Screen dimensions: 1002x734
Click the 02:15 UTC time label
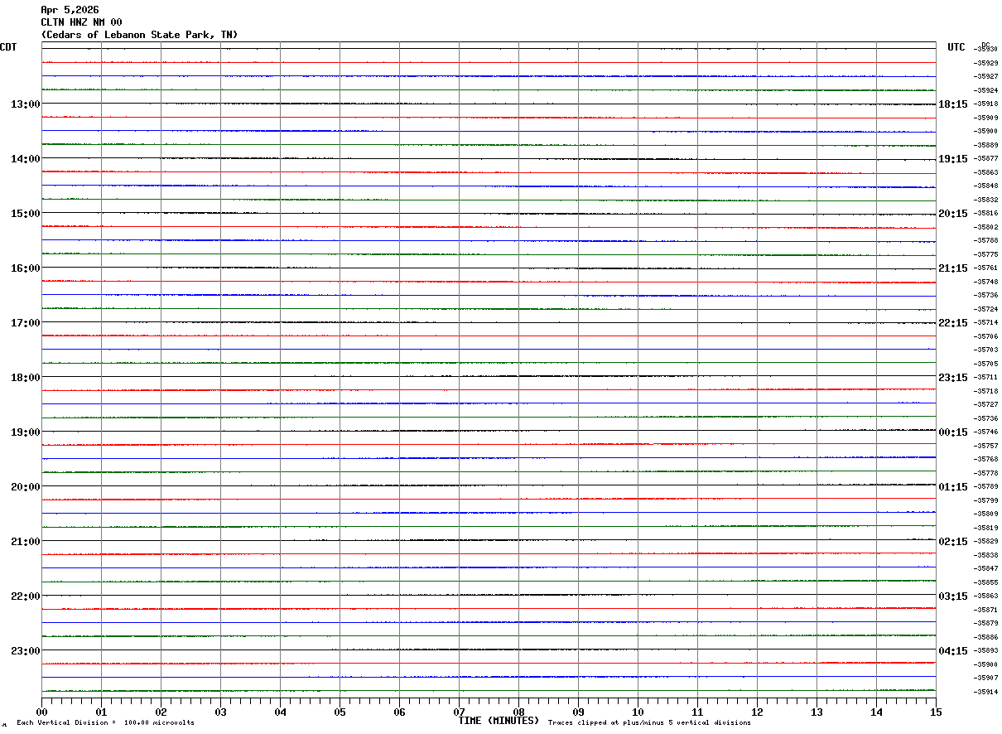coord(953,542)
